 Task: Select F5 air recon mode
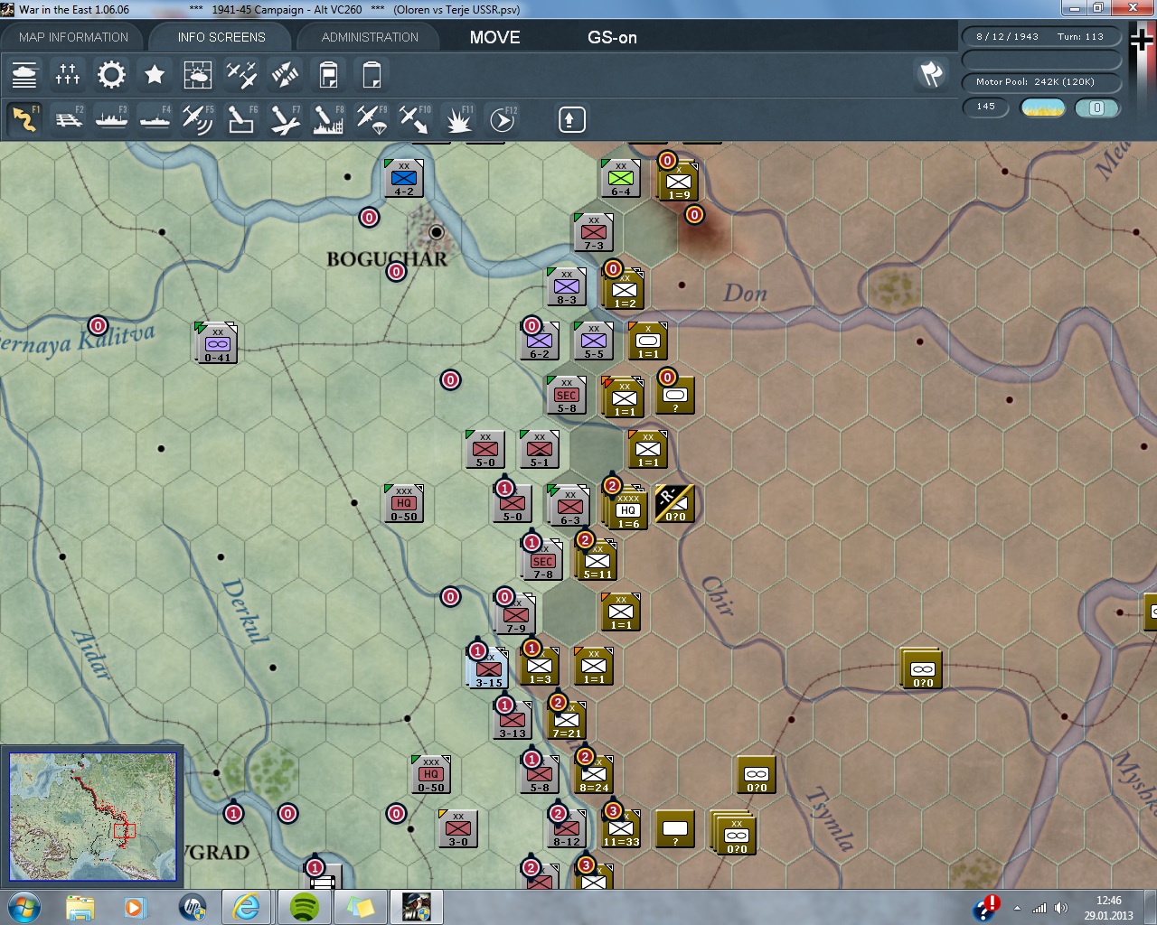[x=198, y=119]
